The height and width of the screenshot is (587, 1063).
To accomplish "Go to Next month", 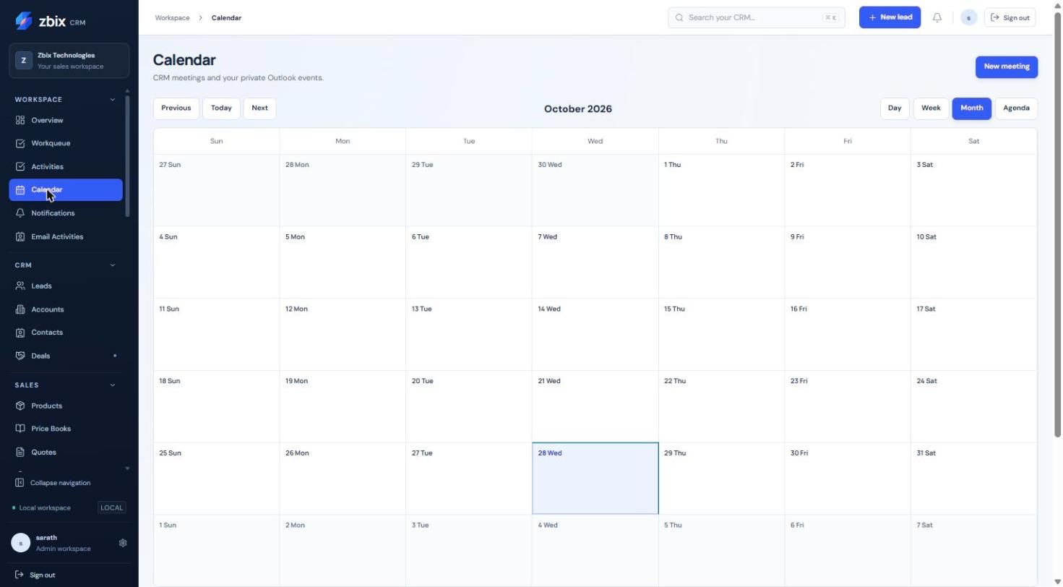I will (x=259, y=108).
